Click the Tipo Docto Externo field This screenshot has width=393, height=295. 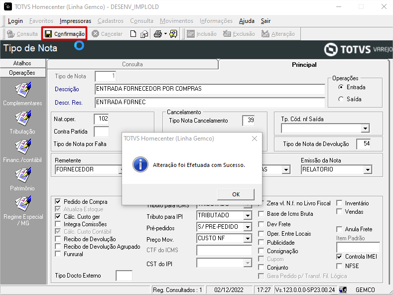click(x=124, y=276)
